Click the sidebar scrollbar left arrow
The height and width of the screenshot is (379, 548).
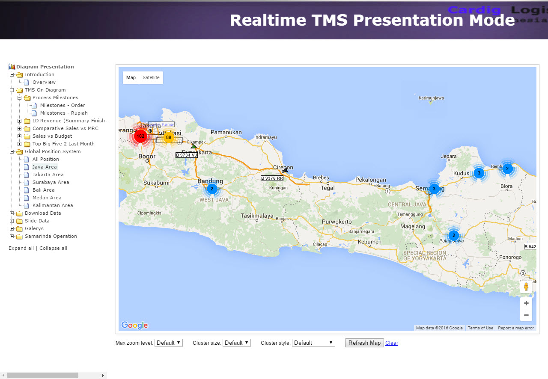click(3, 375)
